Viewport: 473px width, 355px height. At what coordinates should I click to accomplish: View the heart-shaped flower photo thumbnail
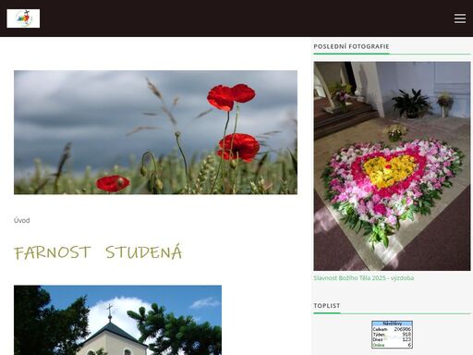click(392, 166)
